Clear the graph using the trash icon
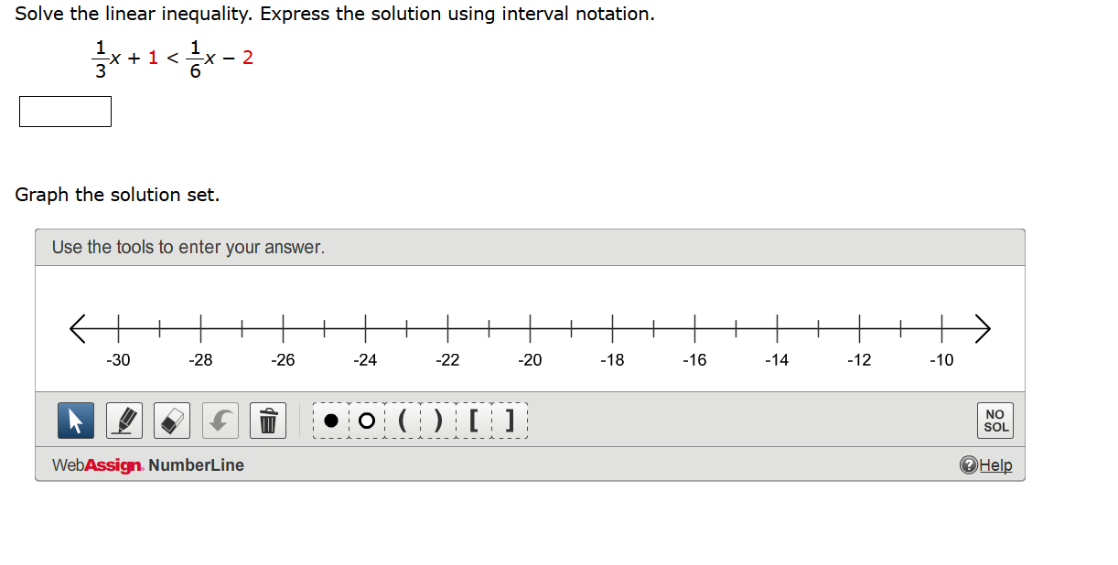This screenshot has height=565, width=1118. pos(267,420)
